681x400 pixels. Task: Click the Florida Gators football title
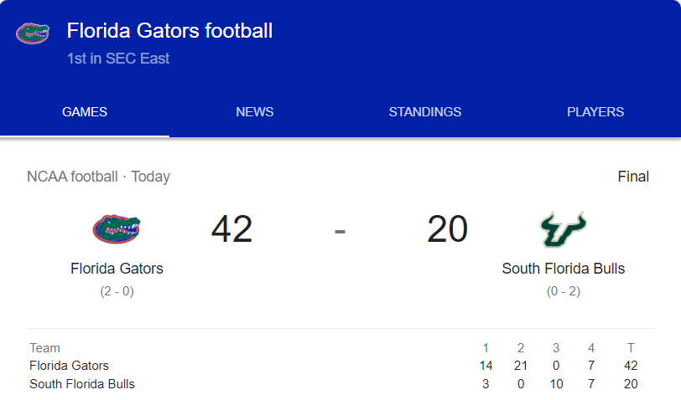pyautogui.click(x=169, y=32)
